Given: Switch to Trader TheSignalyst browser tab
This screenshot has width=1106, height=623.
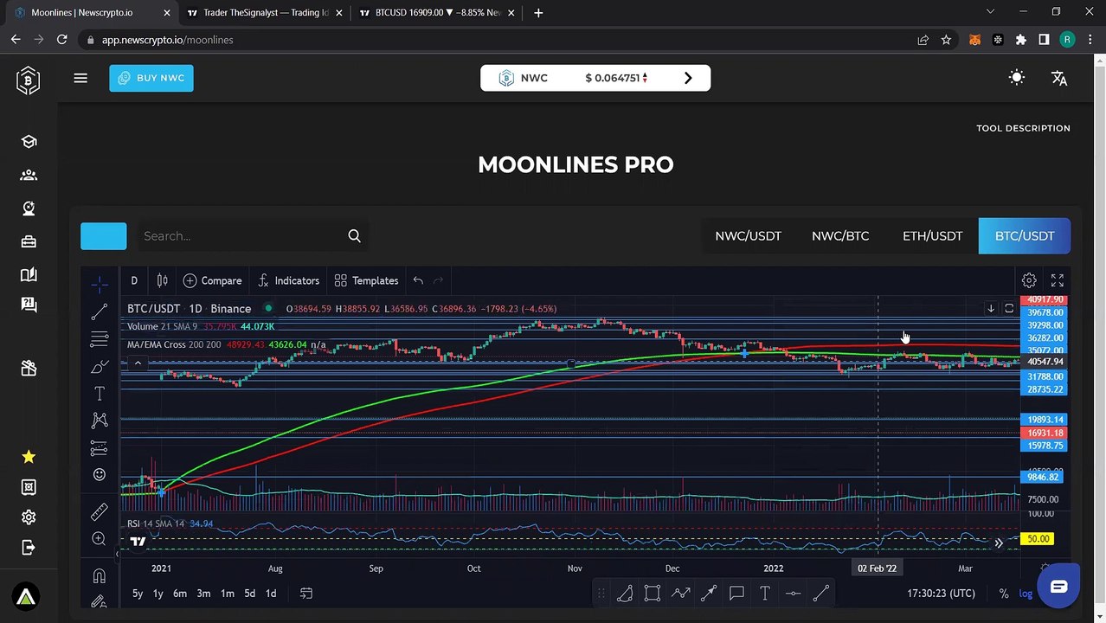Looking at the screenshot, I should tap(264, 13).
